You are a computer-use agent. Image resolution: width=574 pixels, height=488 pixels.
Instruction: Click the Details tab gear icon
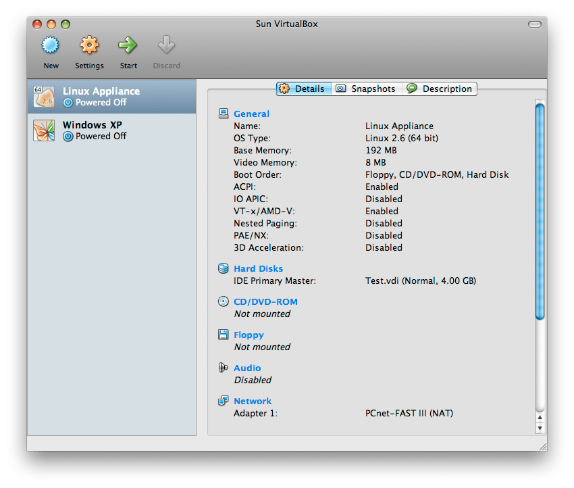coord(284,89)
